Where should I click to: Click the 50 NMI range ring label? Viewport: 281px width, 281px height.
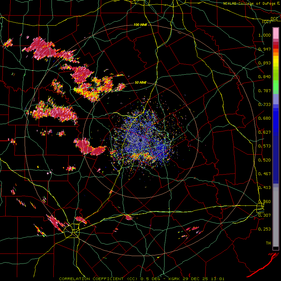coord(140,83)
